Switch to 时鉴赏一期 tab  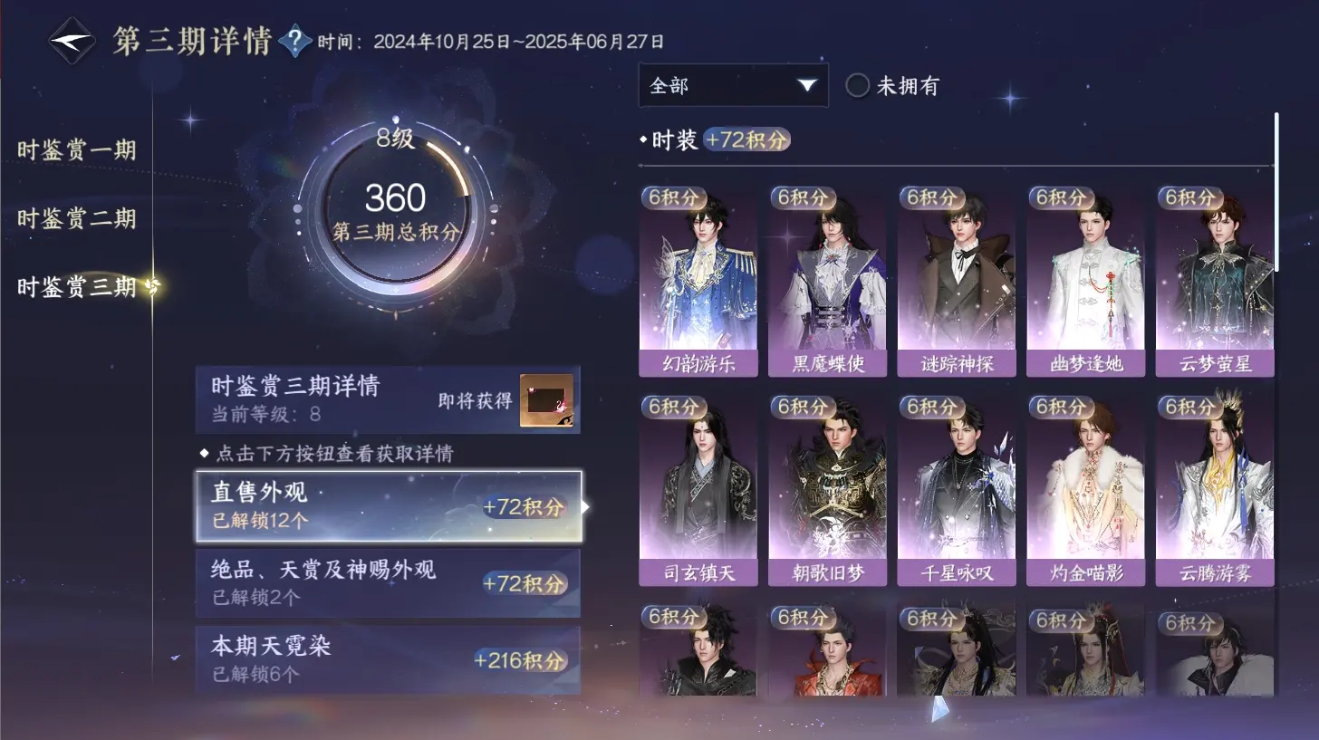coord(76,149)
